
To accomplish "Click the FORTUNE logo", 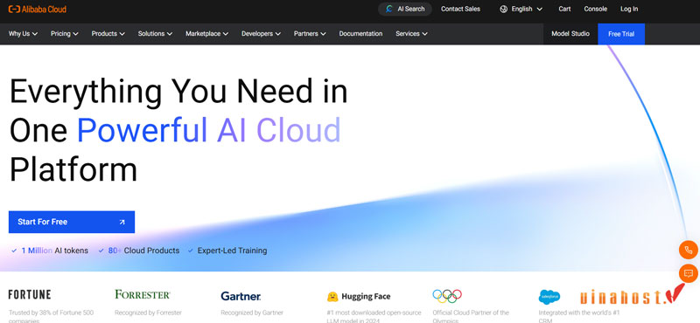I will click(30, 294).
